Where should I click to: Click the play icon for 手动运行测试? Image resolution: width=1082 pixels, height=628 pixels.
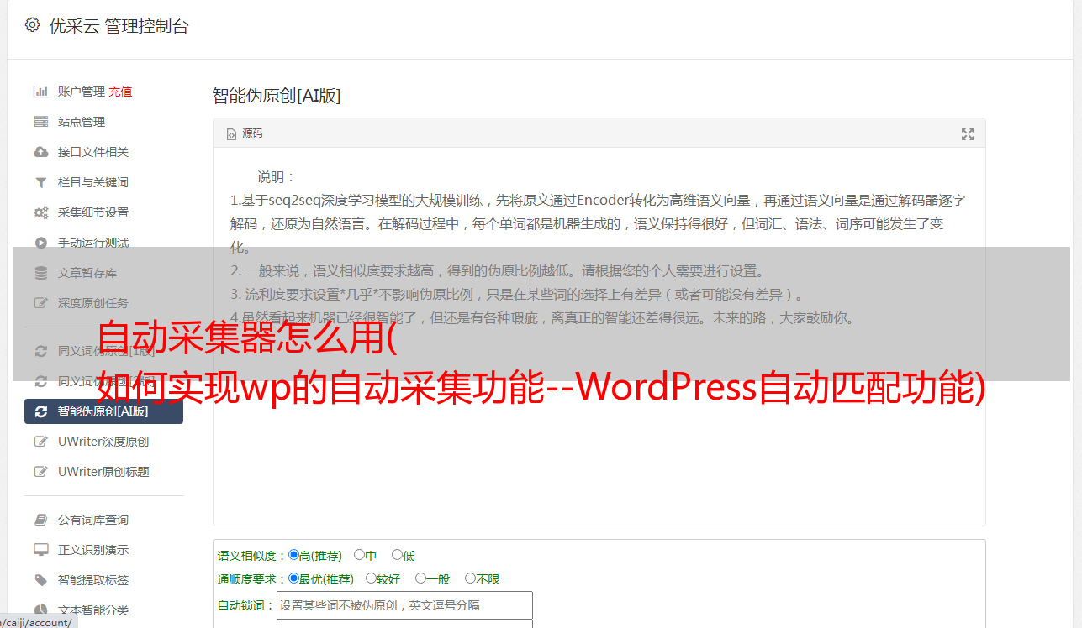(40, 243)
